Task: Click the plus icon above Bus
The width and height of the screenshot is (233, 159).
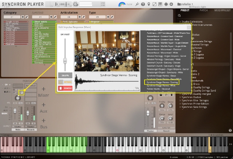Action: [44, 121]
